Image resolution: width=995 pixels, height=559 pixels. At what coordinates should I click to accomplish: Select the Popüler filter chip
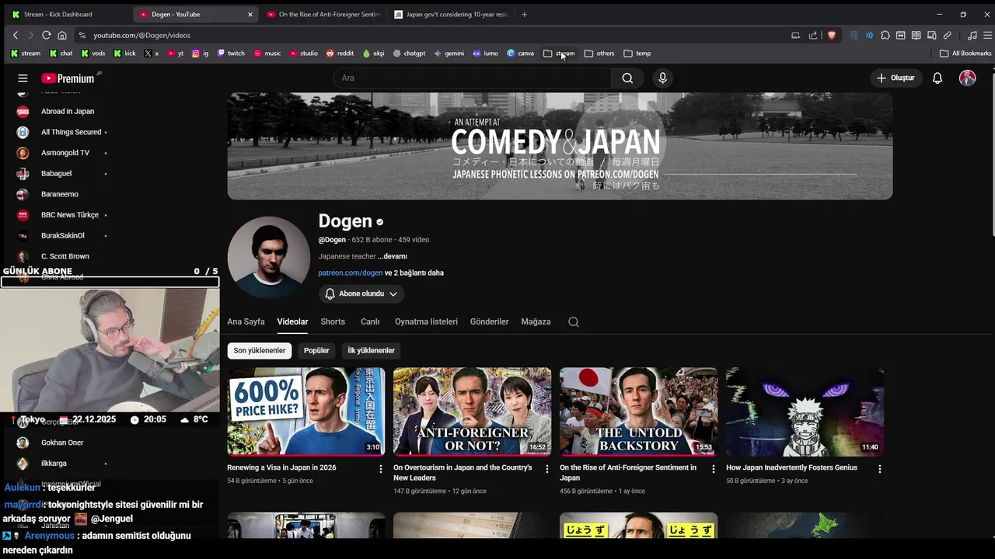pyautogui.click(x=316, y=350)
